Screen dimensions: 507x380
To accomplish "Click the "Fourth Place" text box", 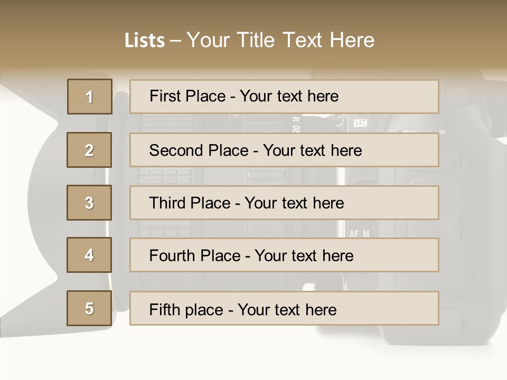I will [x=284, y=255].
